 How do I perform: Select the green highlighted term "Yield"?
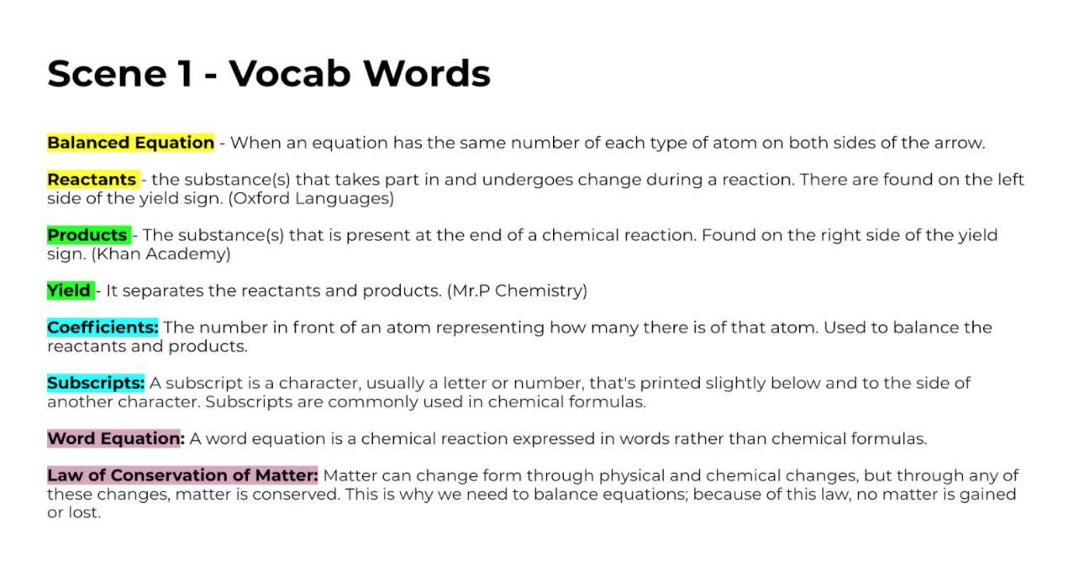click(70, 291)
